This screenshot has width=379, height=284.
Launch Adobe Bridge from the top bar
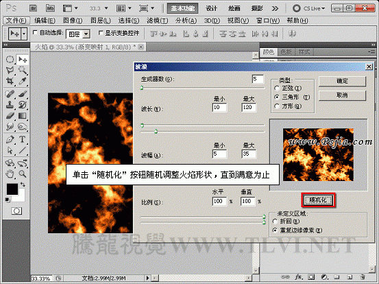click(33, 8)
